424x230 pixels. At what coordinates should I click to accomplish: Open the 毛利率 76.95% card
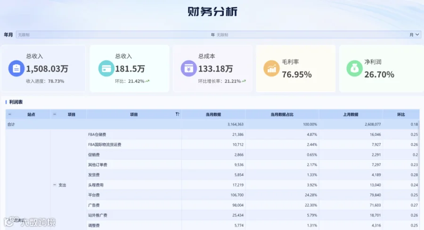[295, 68]
